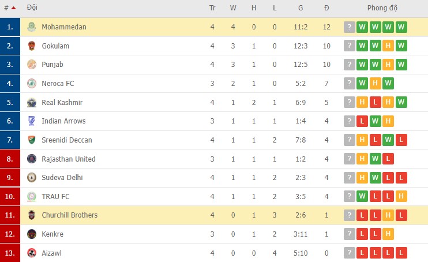This screenshot has height=262, width=428.
Task: Click Mohammedan's question mark form badge
Action: 349,27
